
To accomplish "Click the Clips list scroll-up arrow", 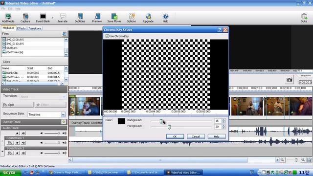I will click(66, 68).
